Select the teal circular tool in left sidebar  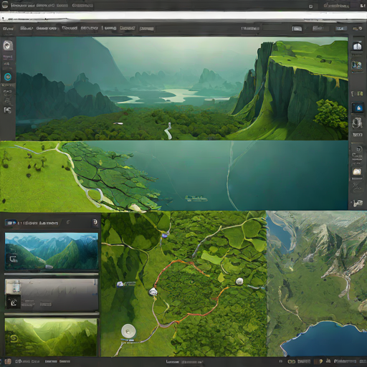[8, 77]
